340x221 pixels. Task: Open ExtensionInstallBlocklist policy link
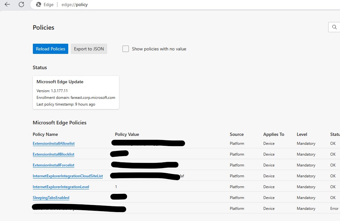53,154
